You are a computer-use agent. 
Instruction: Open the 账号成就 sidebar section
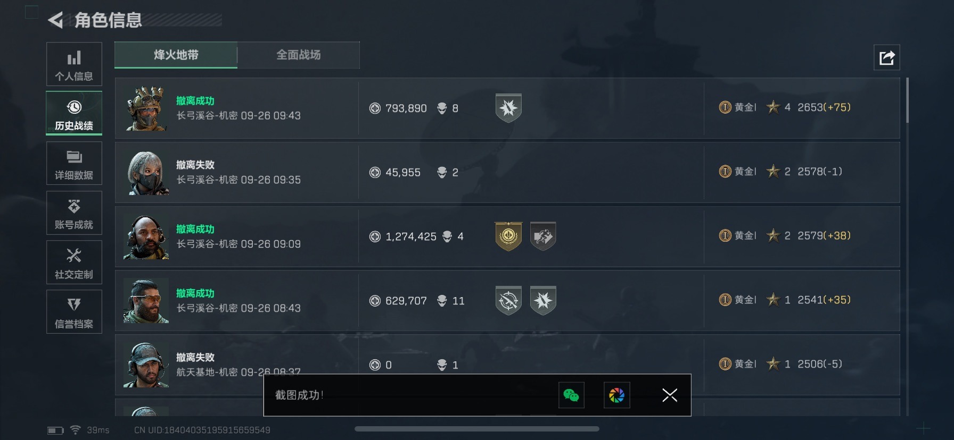click(74, 213)
